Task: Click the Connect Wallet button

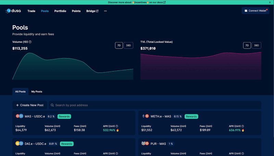Action: (255, 11)
